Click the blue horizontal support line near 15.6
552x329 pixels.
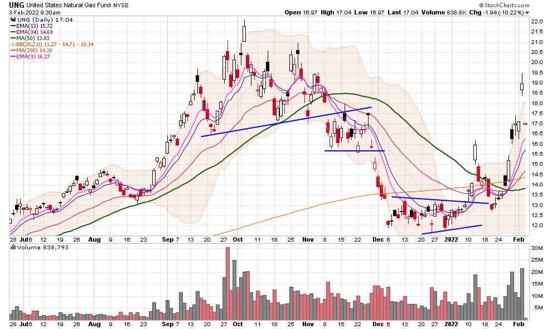[355, 151]
